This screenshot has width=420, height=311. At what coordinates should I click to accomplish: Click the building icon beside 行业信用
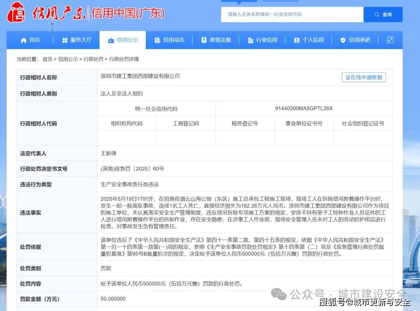click(x=250, y=40)
